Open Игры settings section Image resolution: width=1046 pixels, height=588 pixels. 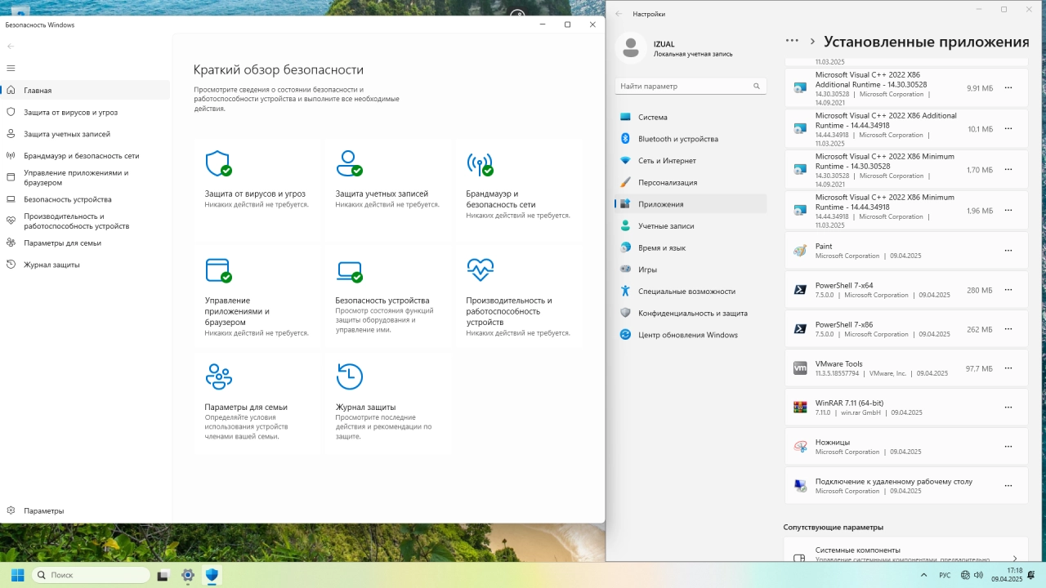[691, 269]
